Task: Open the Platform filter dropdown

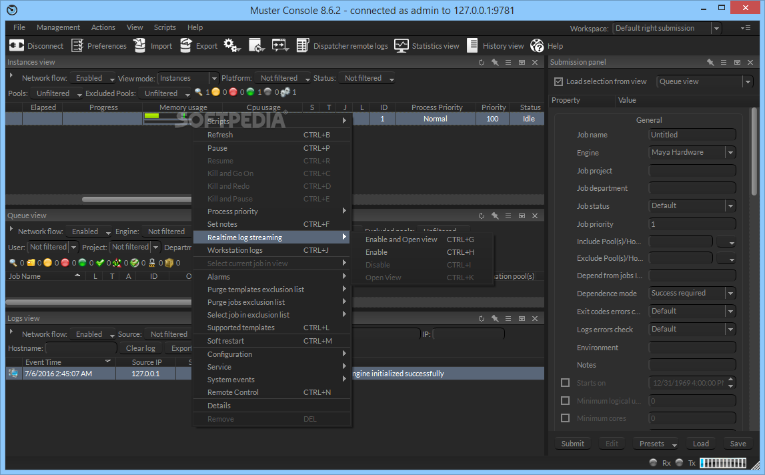Action: pyautogui.click(x=282, y=78)
